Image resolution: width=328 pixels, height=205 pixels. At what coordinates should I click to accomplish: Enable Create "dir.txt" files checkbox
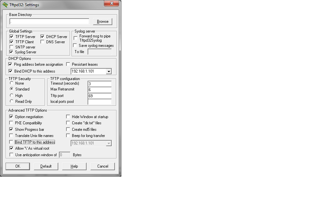[68, 123]
